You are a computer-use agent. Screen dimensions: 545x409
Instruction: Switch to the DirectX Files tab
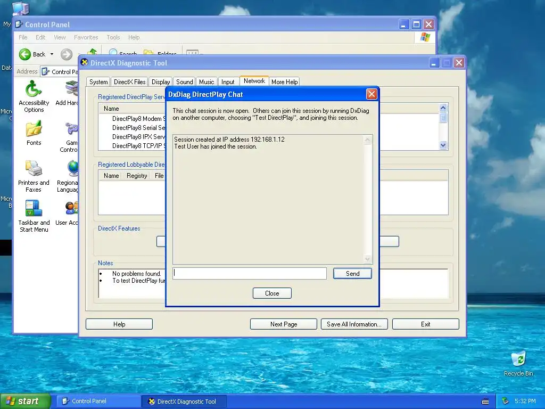(x=130, y=81)
